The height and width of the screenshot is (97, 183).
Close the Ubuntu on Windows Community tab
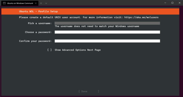click(36, 3)
